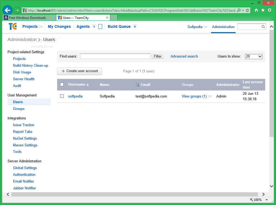Expand the View groups dropdown arrow
Viewport: 276px width, 205px height.
click(x=210, y=96)
